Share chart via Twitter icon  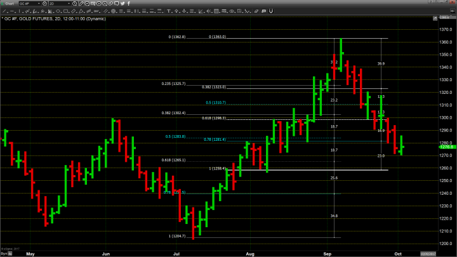(x=123, y=4)
